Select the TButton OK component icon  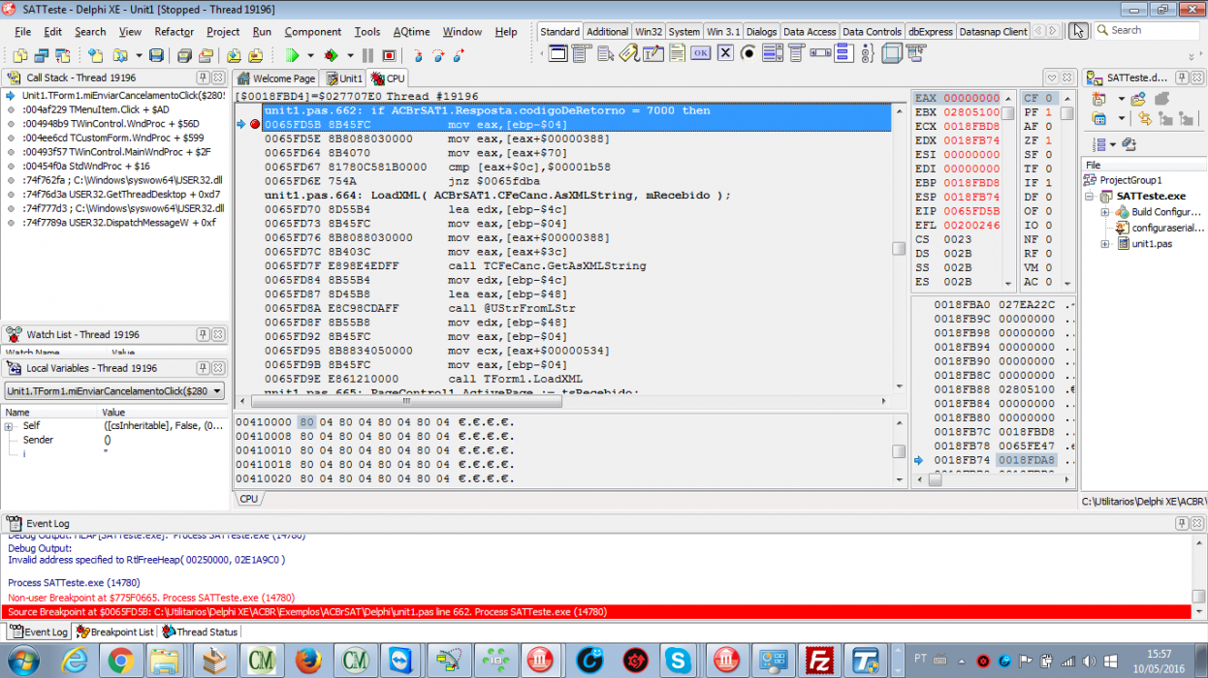(x=700, y=53)
